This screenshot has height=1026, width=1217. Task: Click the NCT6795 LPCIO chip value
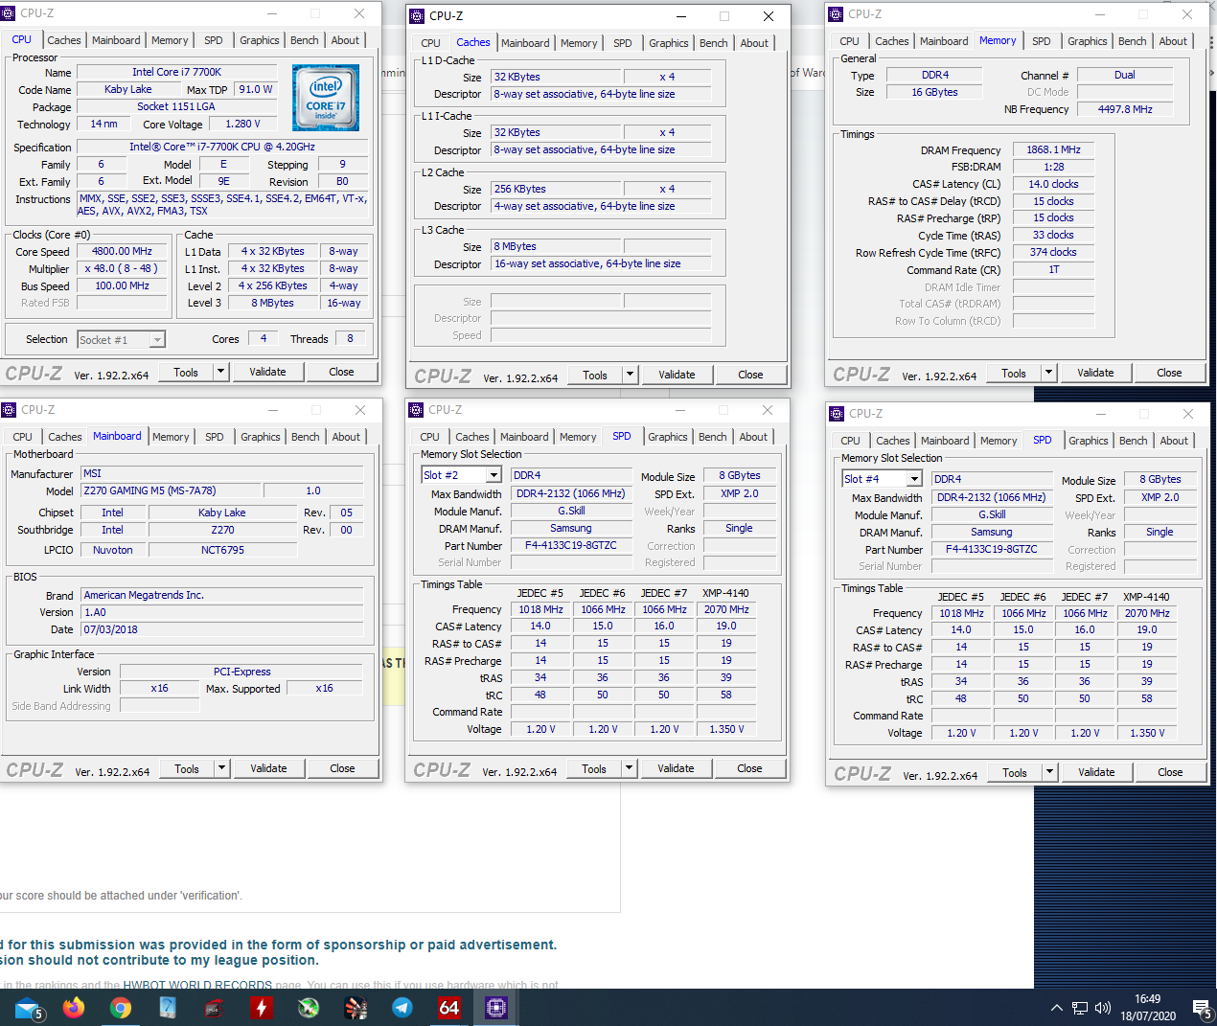pyautogui.click(x=222, y=550)
